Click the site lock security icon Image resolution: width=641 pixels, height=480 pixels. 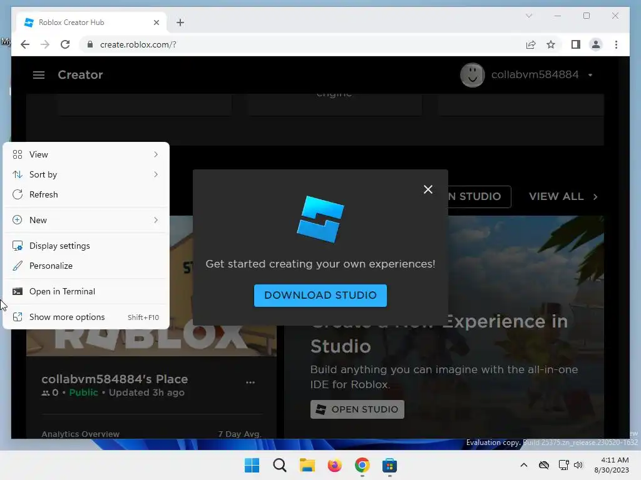pyautogui.click(x=90, y=44)
